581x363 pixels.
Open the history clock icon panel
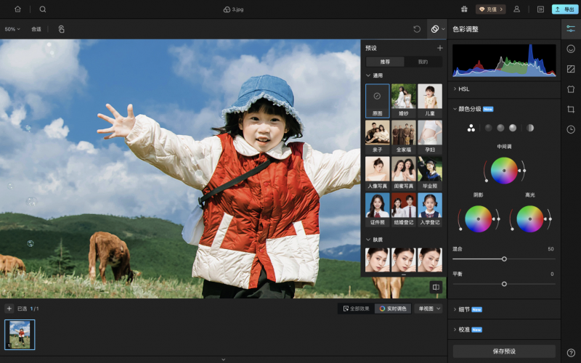coord(571,129)
